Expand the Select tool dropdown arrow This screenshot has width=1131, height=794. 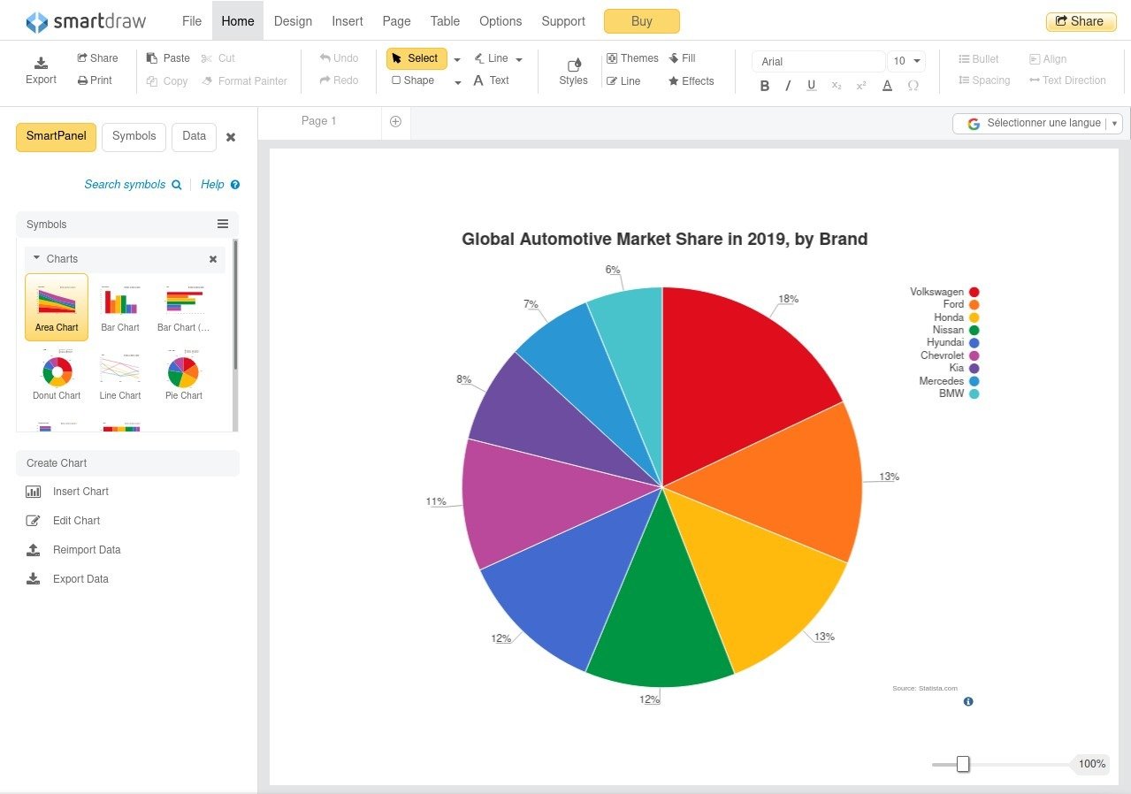tap(457, 60)
